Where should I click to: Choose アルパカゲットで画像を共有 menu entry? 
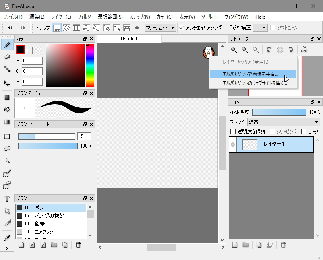click(x=251, y=74)
